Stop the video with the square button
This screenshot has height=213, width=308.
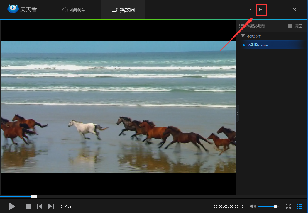coord(28,206)
